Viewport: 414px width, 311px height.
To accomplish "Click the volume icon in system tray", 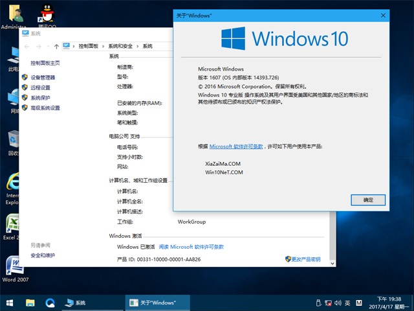I will pyautogui.click(x=338, y=303).
